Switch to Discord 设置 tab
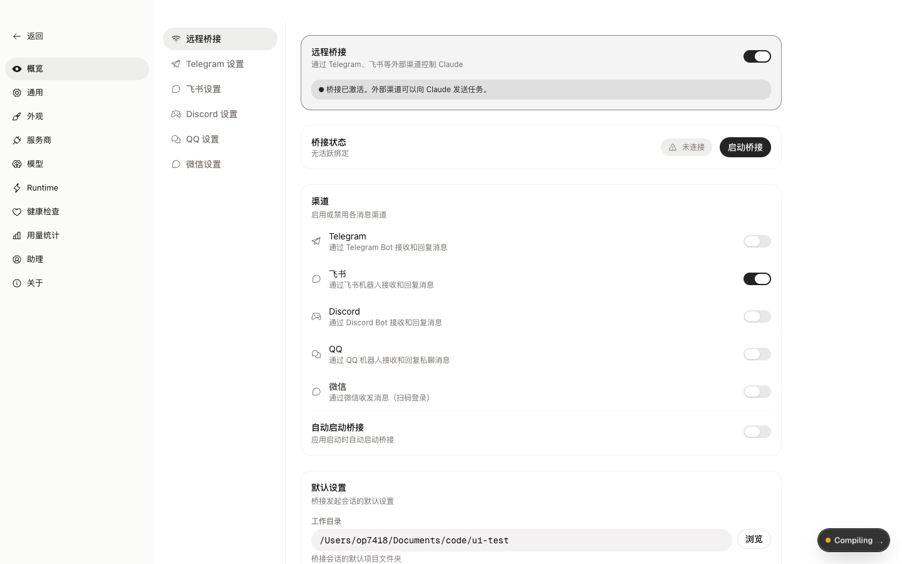Screen dimensions: 902x564 point(220,114)
